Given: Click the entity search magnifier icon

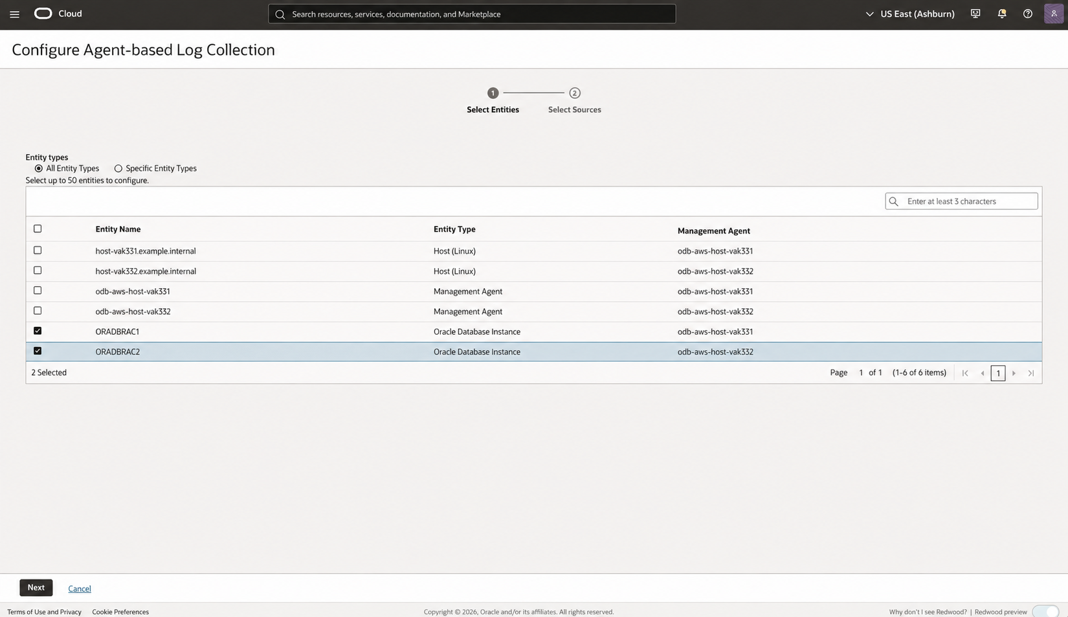Looking at the screenshot, I should (894, 201).
